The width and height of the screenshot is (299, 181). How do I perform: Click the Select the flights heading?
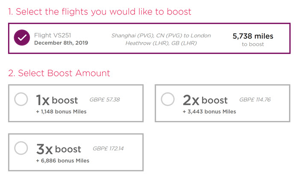point(100,11)
